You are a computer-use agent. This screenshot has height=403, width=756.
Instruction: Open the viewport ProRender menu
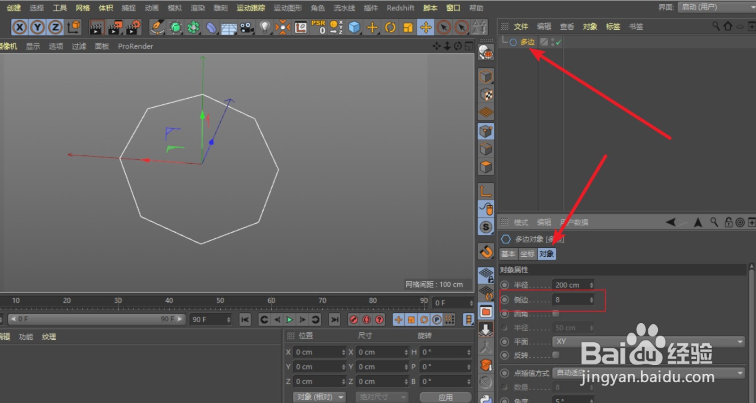coord(136,46)
